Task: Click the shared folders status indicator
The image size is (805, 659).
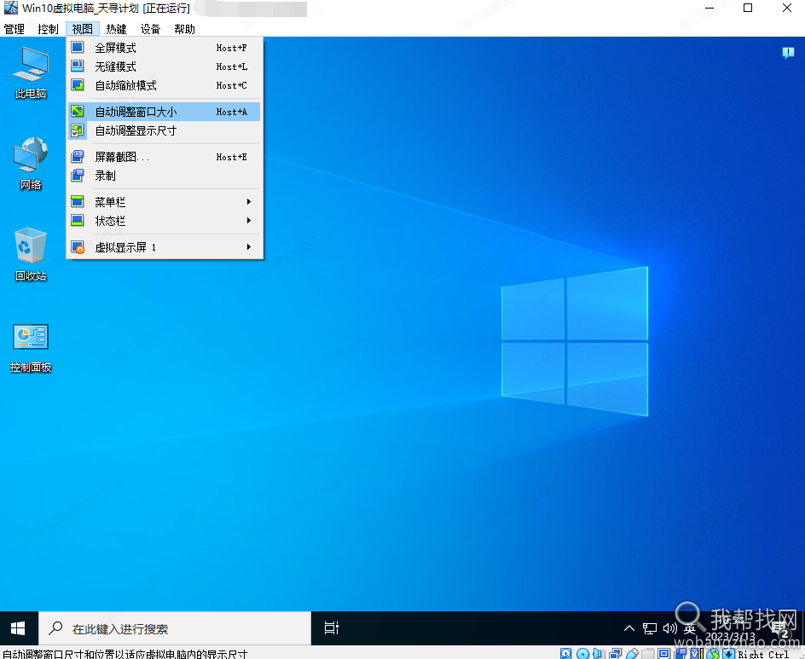Action: (x=648, y=653)
